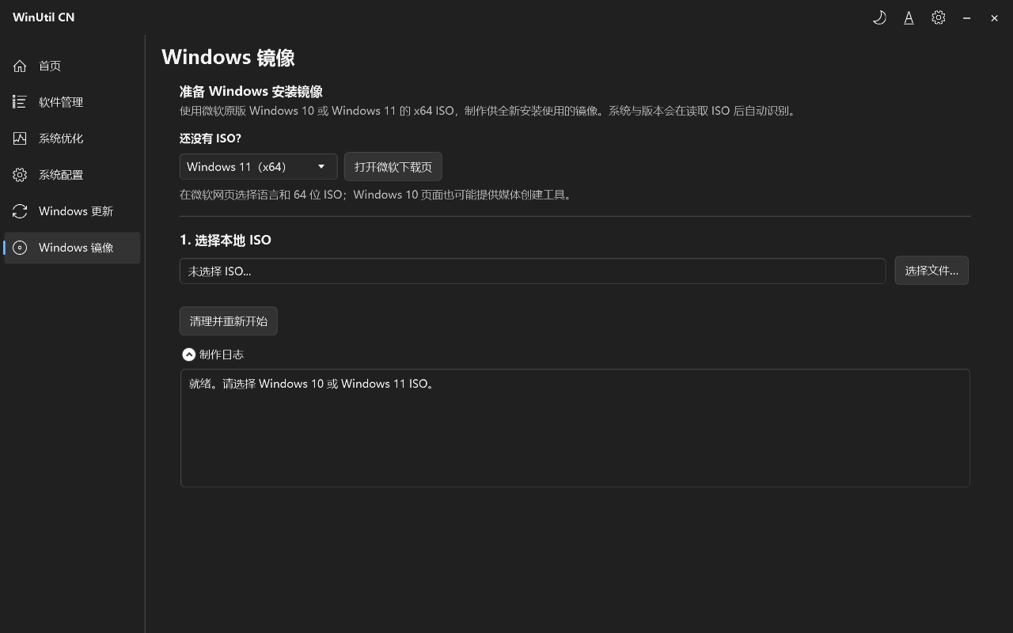Click the home icon beside 首页
Image resolution: width=1013 pixels, height=633 pixels.
click(x=20, y=66)
